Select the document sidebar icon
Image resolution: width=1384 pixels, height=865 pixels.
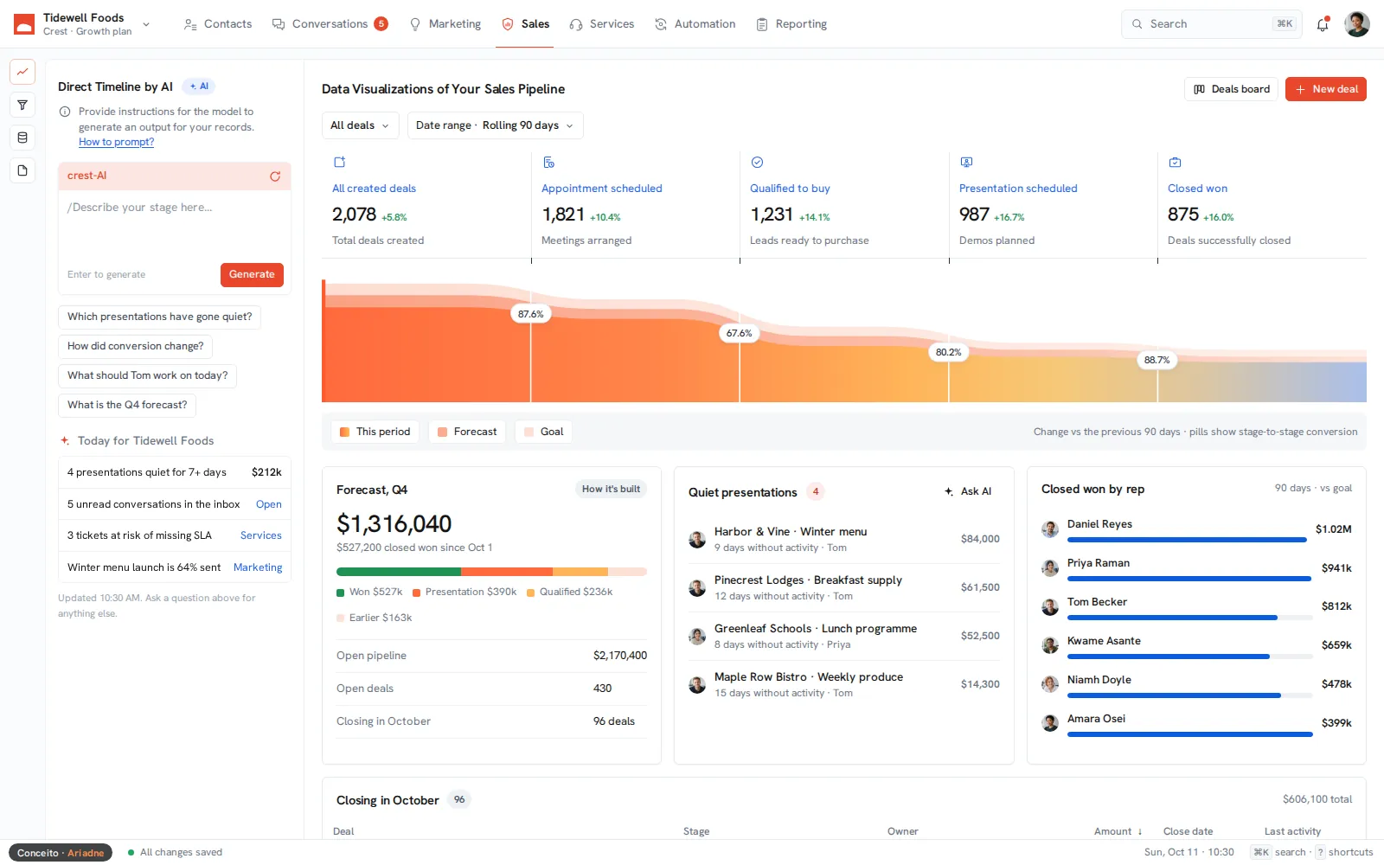(22, 170)
